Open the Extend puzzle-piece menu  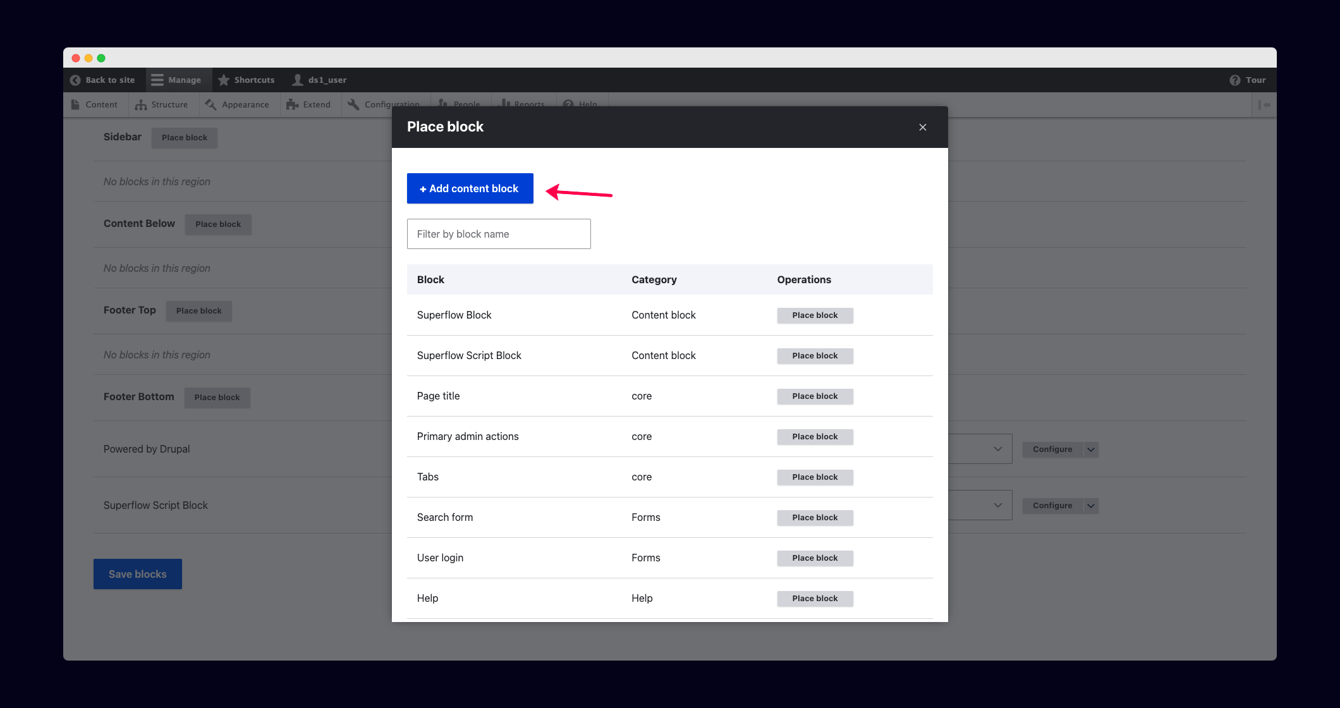click(308, 105)
